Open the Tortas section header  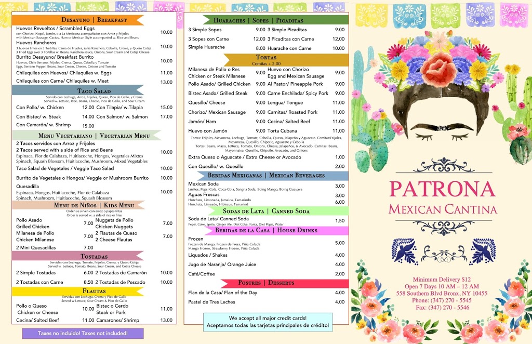pyautogui.click(x=266, y=57)
